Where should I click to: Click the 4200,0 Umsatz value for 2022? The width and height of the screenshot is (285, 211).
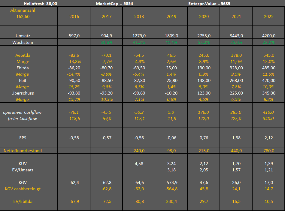(268, 36)
